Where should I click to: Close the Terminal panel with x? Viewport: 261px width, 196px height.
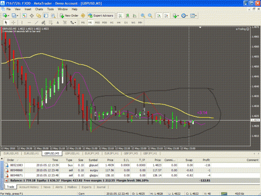point(2,159)
